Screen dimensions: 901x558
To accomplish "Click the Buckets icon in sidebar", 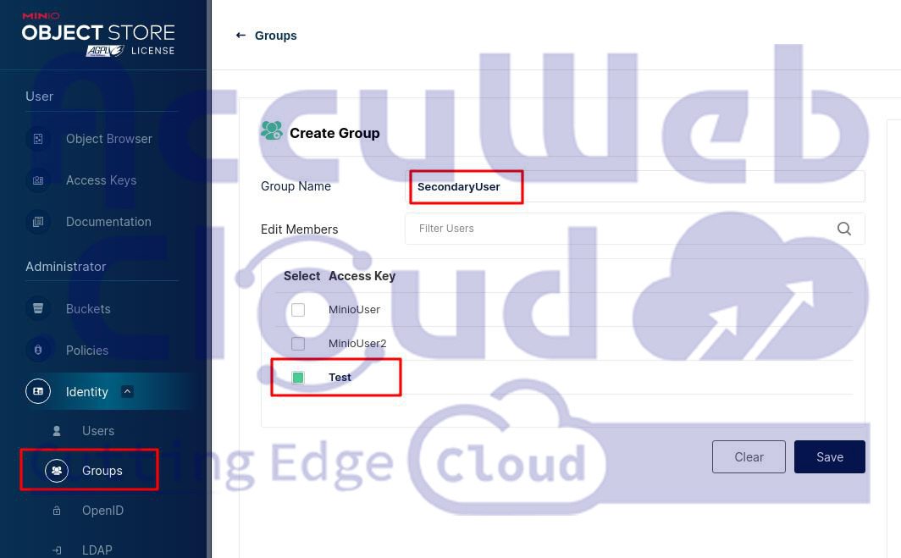I will (x=38, y=309).
